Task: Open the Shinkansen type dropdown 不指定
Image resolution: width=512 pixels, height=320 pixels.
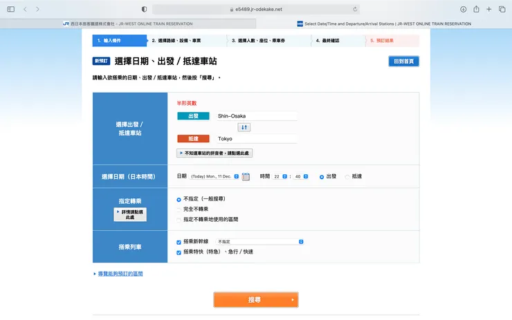Action: click(259, 242)
